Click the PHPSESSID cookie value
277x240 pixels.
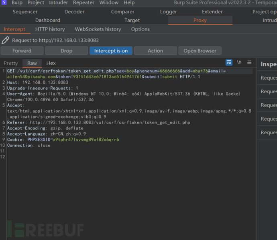pos(86,139)
